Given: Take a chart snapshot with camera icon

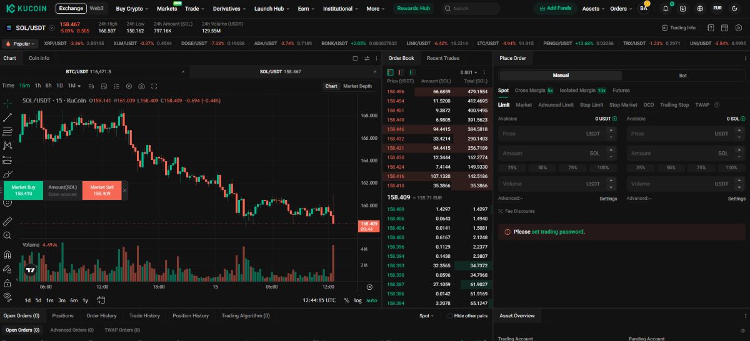Looking at the screenshot, I should point(142,86).
